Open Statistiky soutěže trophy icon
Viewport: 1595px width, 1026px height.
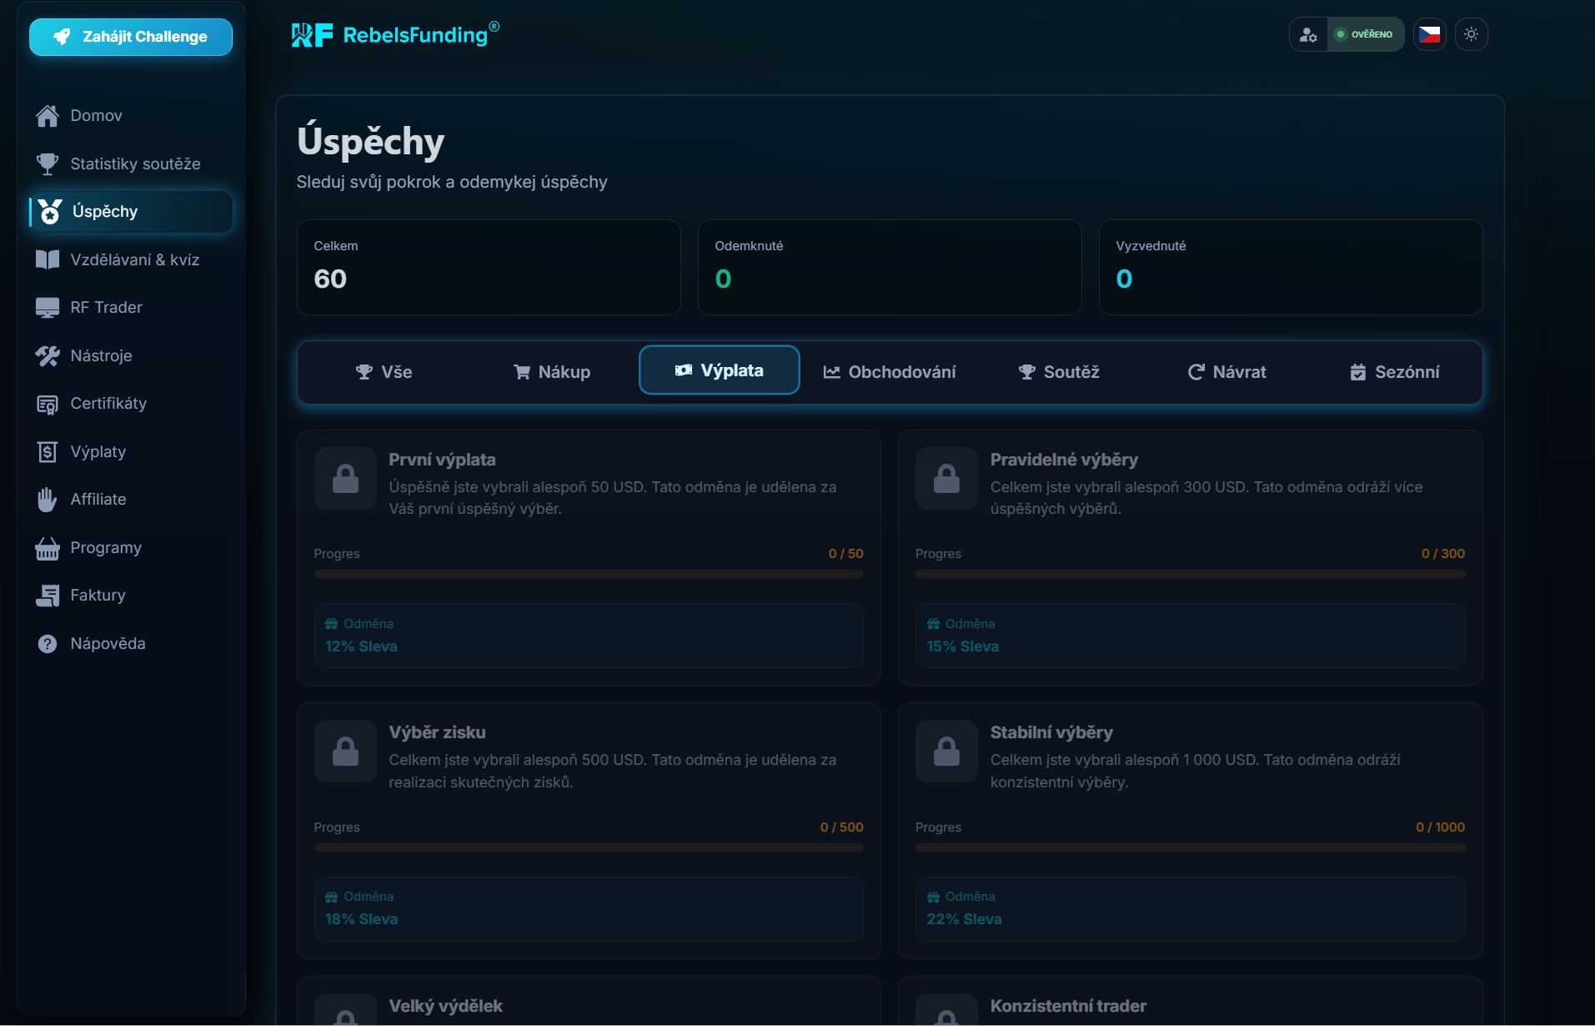48,164
